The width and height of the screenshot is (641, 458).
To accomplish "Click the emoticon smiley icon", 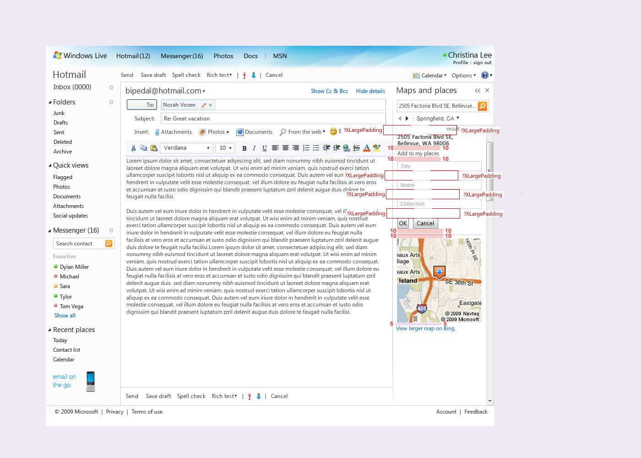I will point(333,132).
